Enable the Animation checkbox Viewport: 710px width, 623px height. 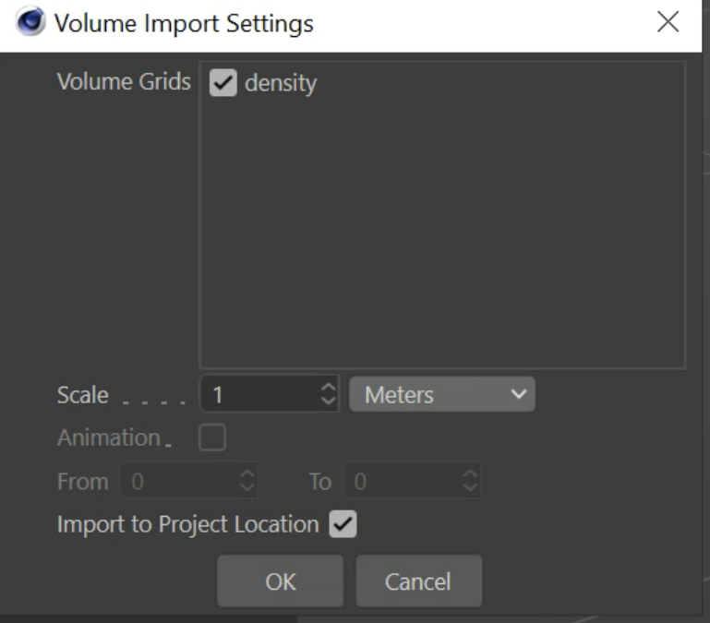[213, 437]
